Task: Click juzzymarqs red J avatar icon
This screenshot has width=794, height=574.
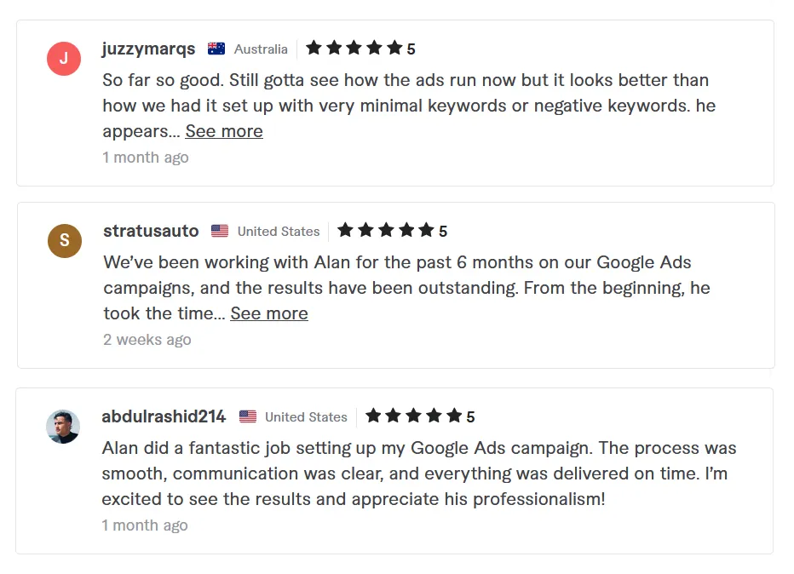Action: coord(64,59)
